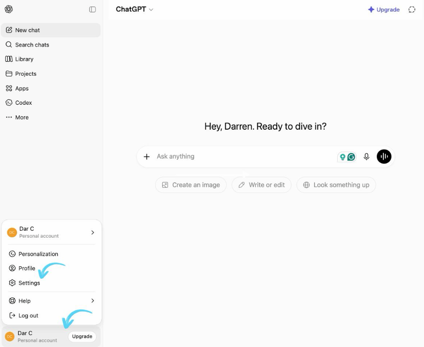Choose the Create an image suggestion
424x347 pixels.
point(191,185)
